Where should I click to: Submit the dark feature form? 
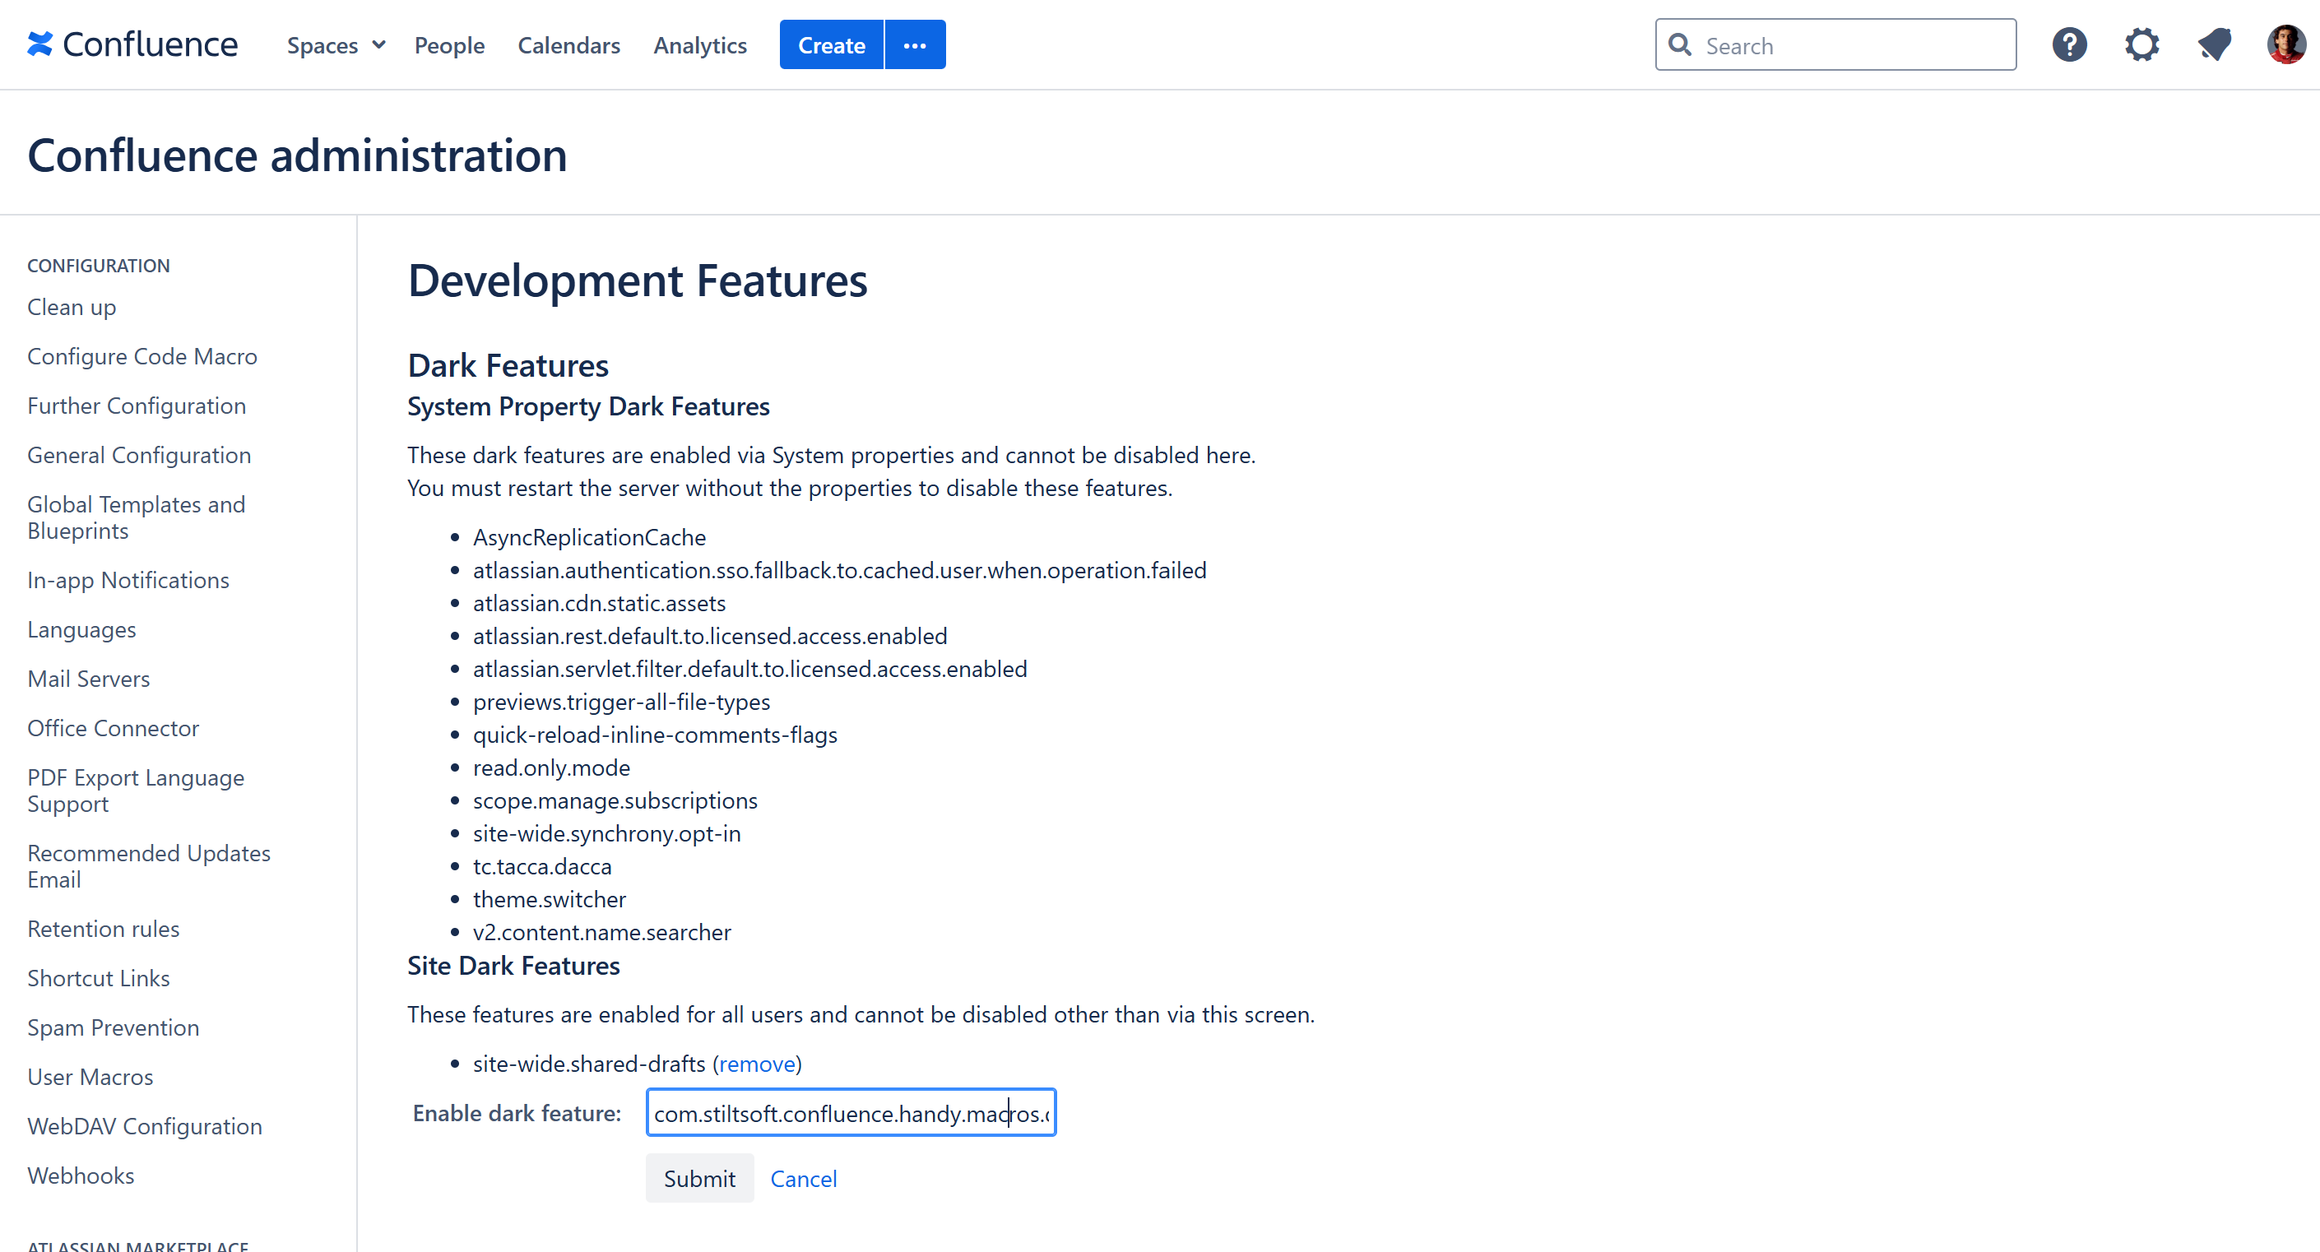click(x=699, y=1178)
